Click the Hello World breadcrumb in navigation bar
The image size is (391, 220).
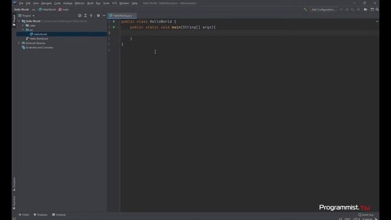[21, 10]
